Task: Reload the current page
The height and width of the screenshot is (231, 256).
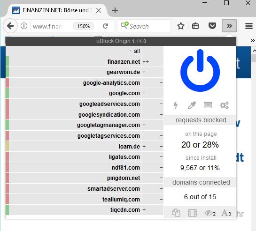Action: pos(106,26)
